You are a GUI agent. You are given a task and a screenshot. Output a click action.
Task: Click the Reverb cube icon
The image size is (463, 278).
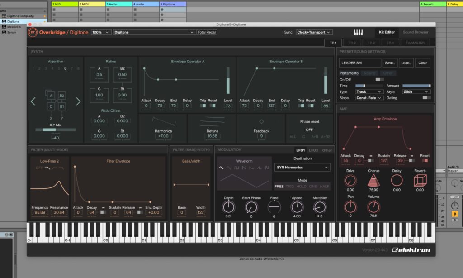pyautogui.click(x=420, y=180)
